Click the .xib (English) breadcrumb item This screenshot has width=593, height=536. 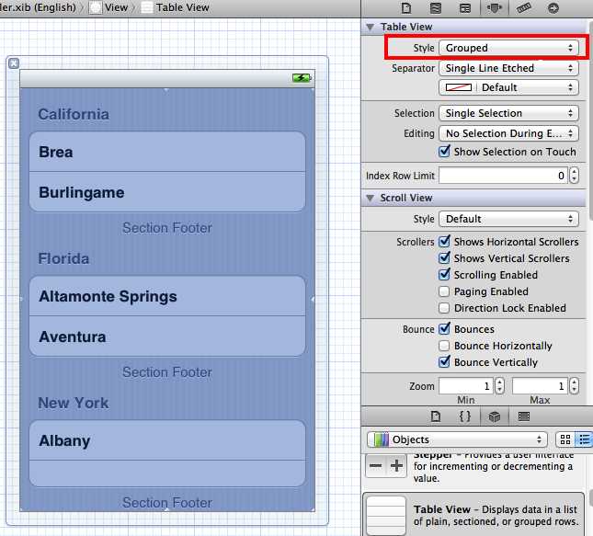point(39,7)
